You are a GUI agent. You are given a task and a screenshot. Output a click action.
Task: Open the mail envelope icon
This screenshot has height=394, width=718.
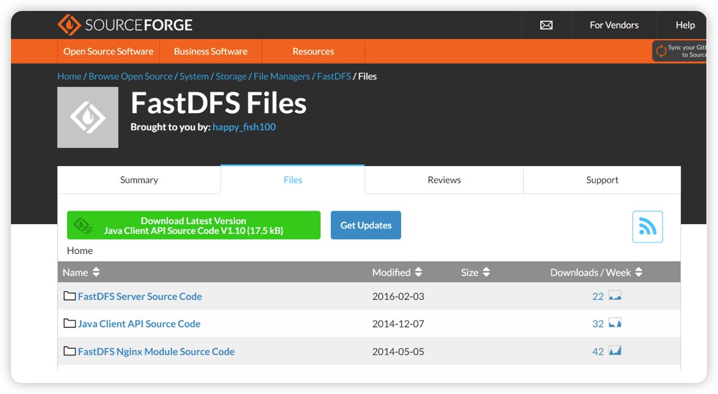coord(546,25)
